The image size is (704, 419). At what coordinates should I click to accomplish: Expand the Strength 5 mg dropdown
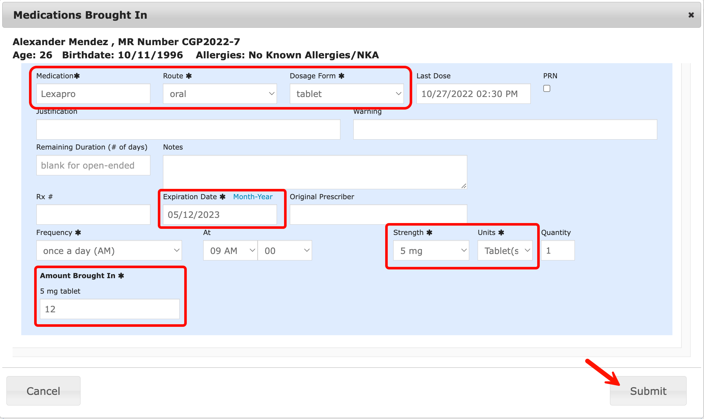pyautogui.click(x=431, y=250)
